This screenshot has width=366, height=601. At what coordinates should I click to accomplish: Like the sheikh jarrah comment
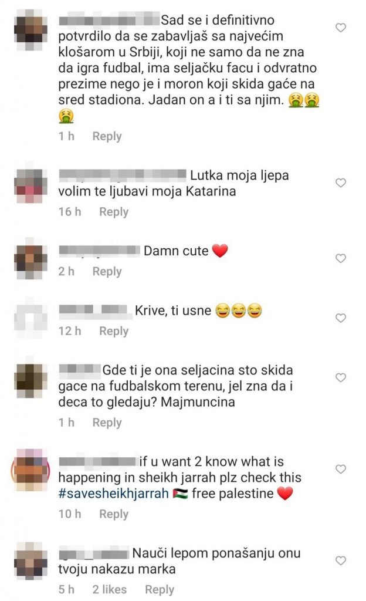pos(340,469)
